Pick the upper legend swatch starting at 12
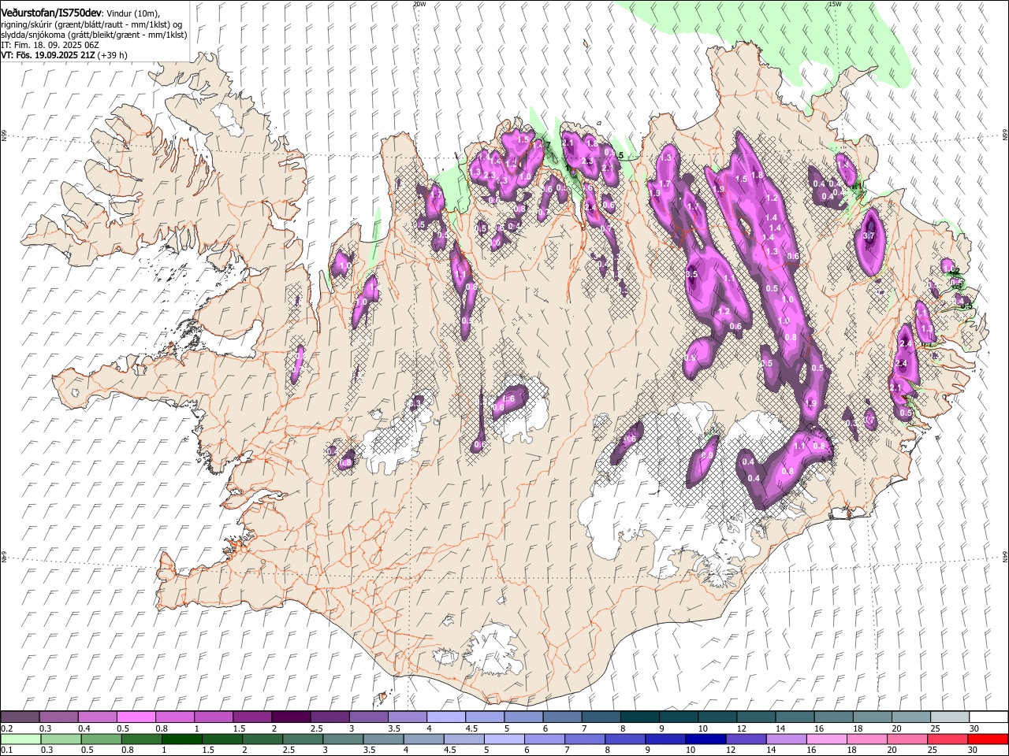Viewport: 1009px width, 756px height. click(x=756, y=717)
